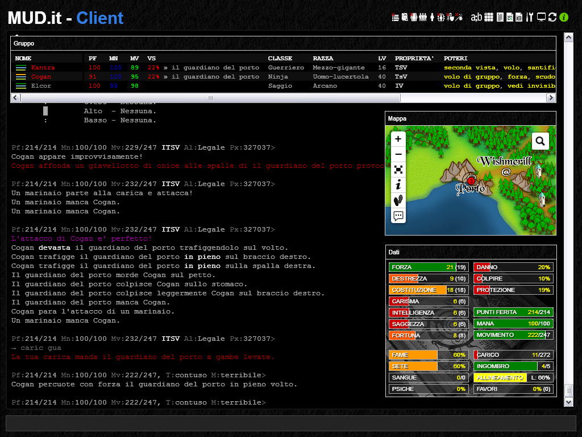
Task: Click the DANNO 20% stat
Action: point(513,267)
